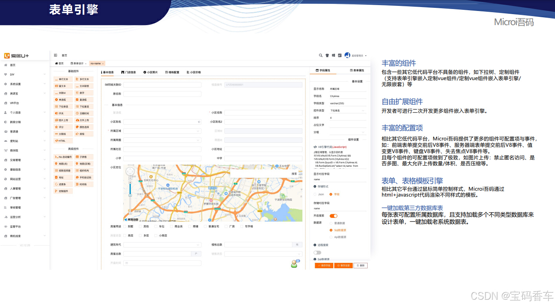The height and width of the screenshot is (306, 555).
Task: Close the no-name tab
Action: coord(103,63)
